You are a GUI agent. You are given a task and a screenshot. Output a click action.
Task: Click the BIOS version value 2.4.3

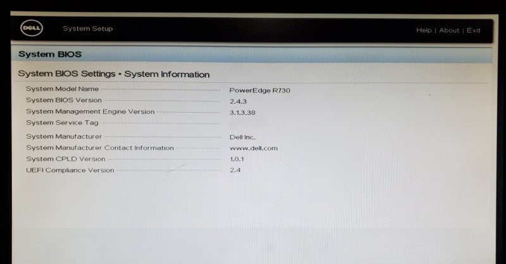pyautogui.click(x=238, y=101)
